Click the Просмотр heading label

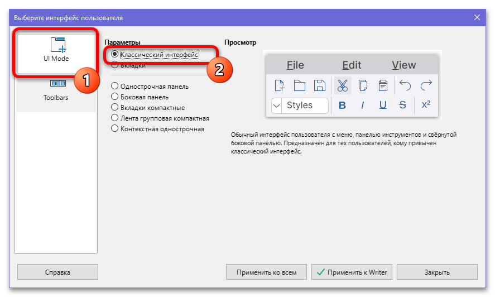(240, 42)
